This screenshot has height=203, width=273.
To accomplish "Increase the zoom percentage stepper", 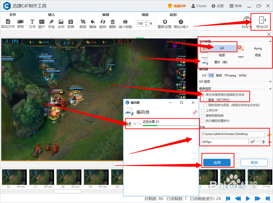I will [146, 22].
